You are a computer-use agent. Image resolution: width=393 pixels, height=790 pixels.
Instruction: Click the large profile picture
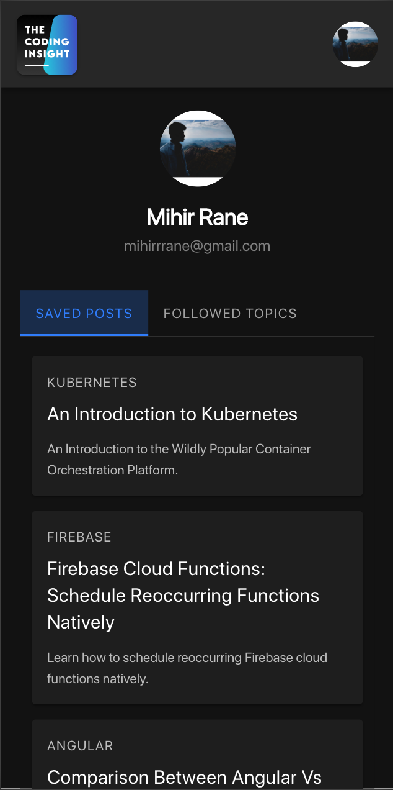[198, 148]
